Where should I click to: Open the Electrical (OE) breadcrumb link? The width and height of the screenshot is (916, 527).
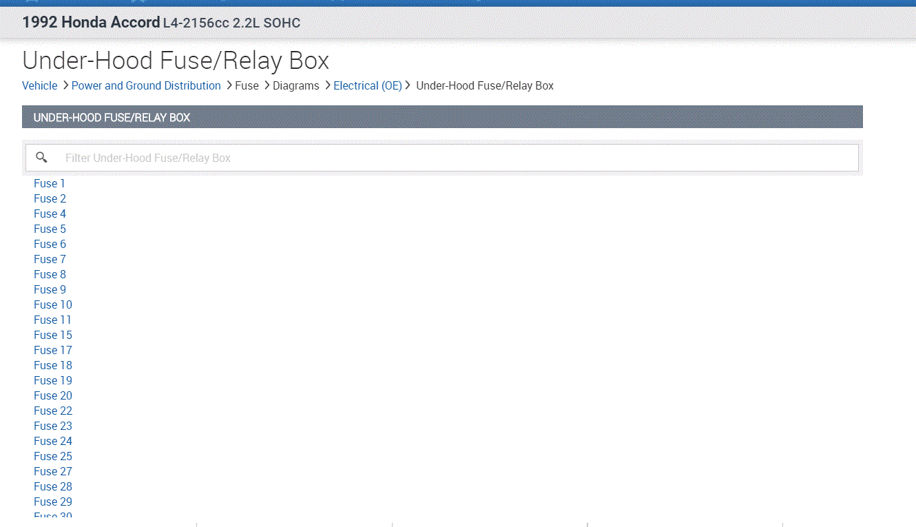click(368, 85)
